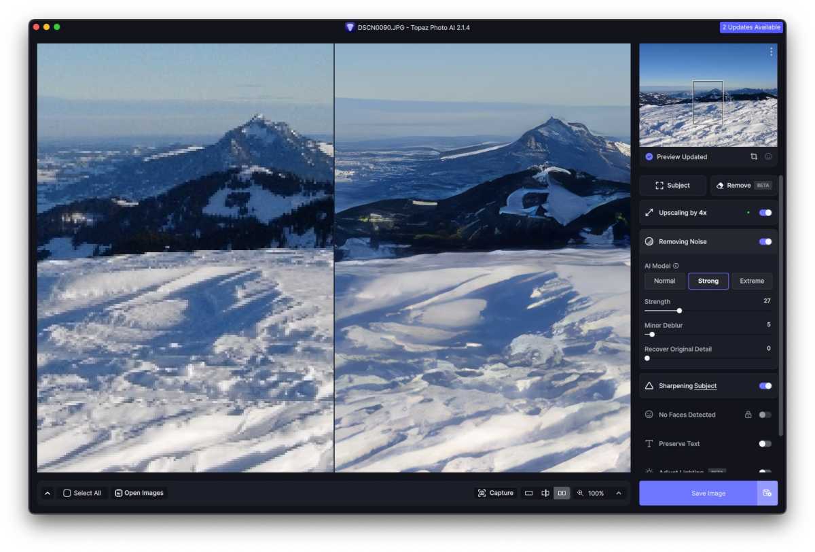Toggle the Removing Noise switch
This screenshot has width=815, height=552.
pos(765,241)
